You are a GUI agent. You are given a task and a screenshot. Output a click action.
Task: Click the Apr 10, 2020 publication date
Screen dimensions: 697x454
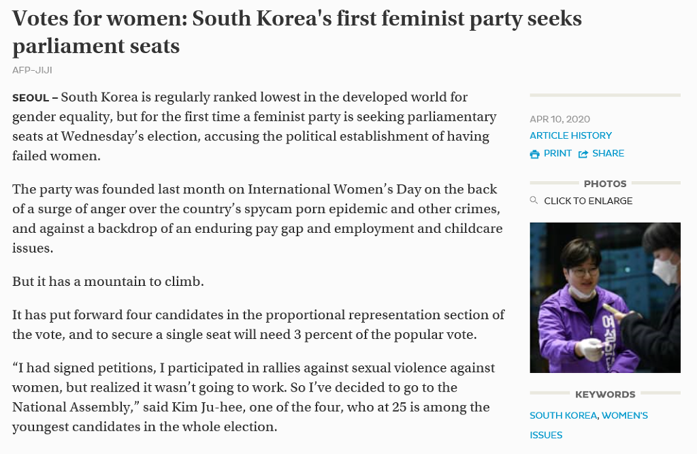pos(560,119)
